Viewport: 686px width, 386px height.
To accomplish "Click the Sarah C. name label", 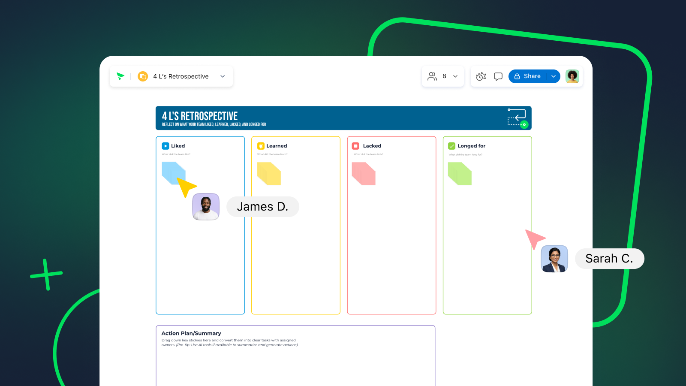I will tap(609, 259).
